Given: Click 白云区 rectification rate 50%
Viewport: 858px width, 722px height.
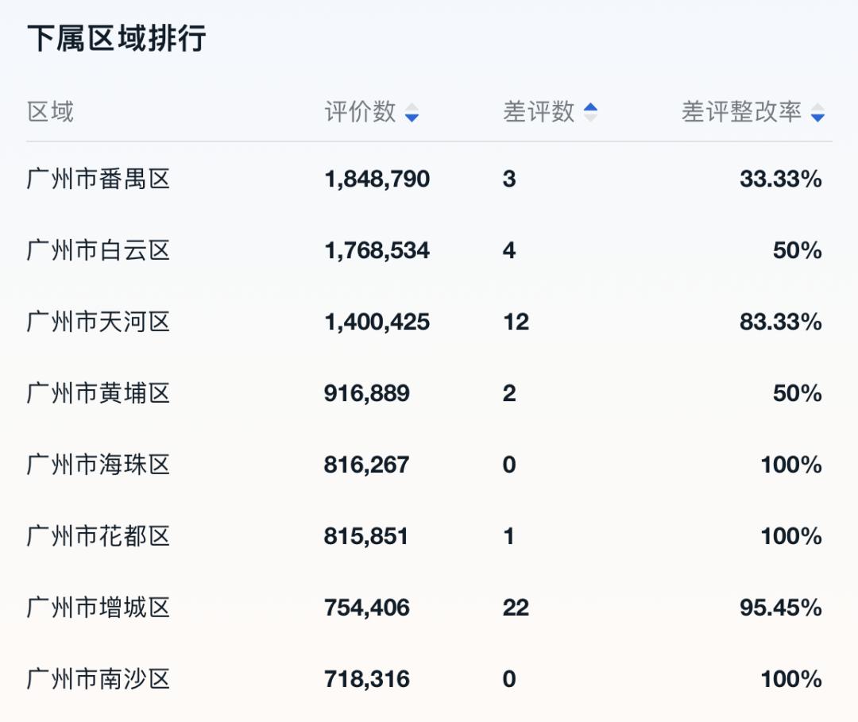Looking at the screenshot, I should tap(798, 251).
